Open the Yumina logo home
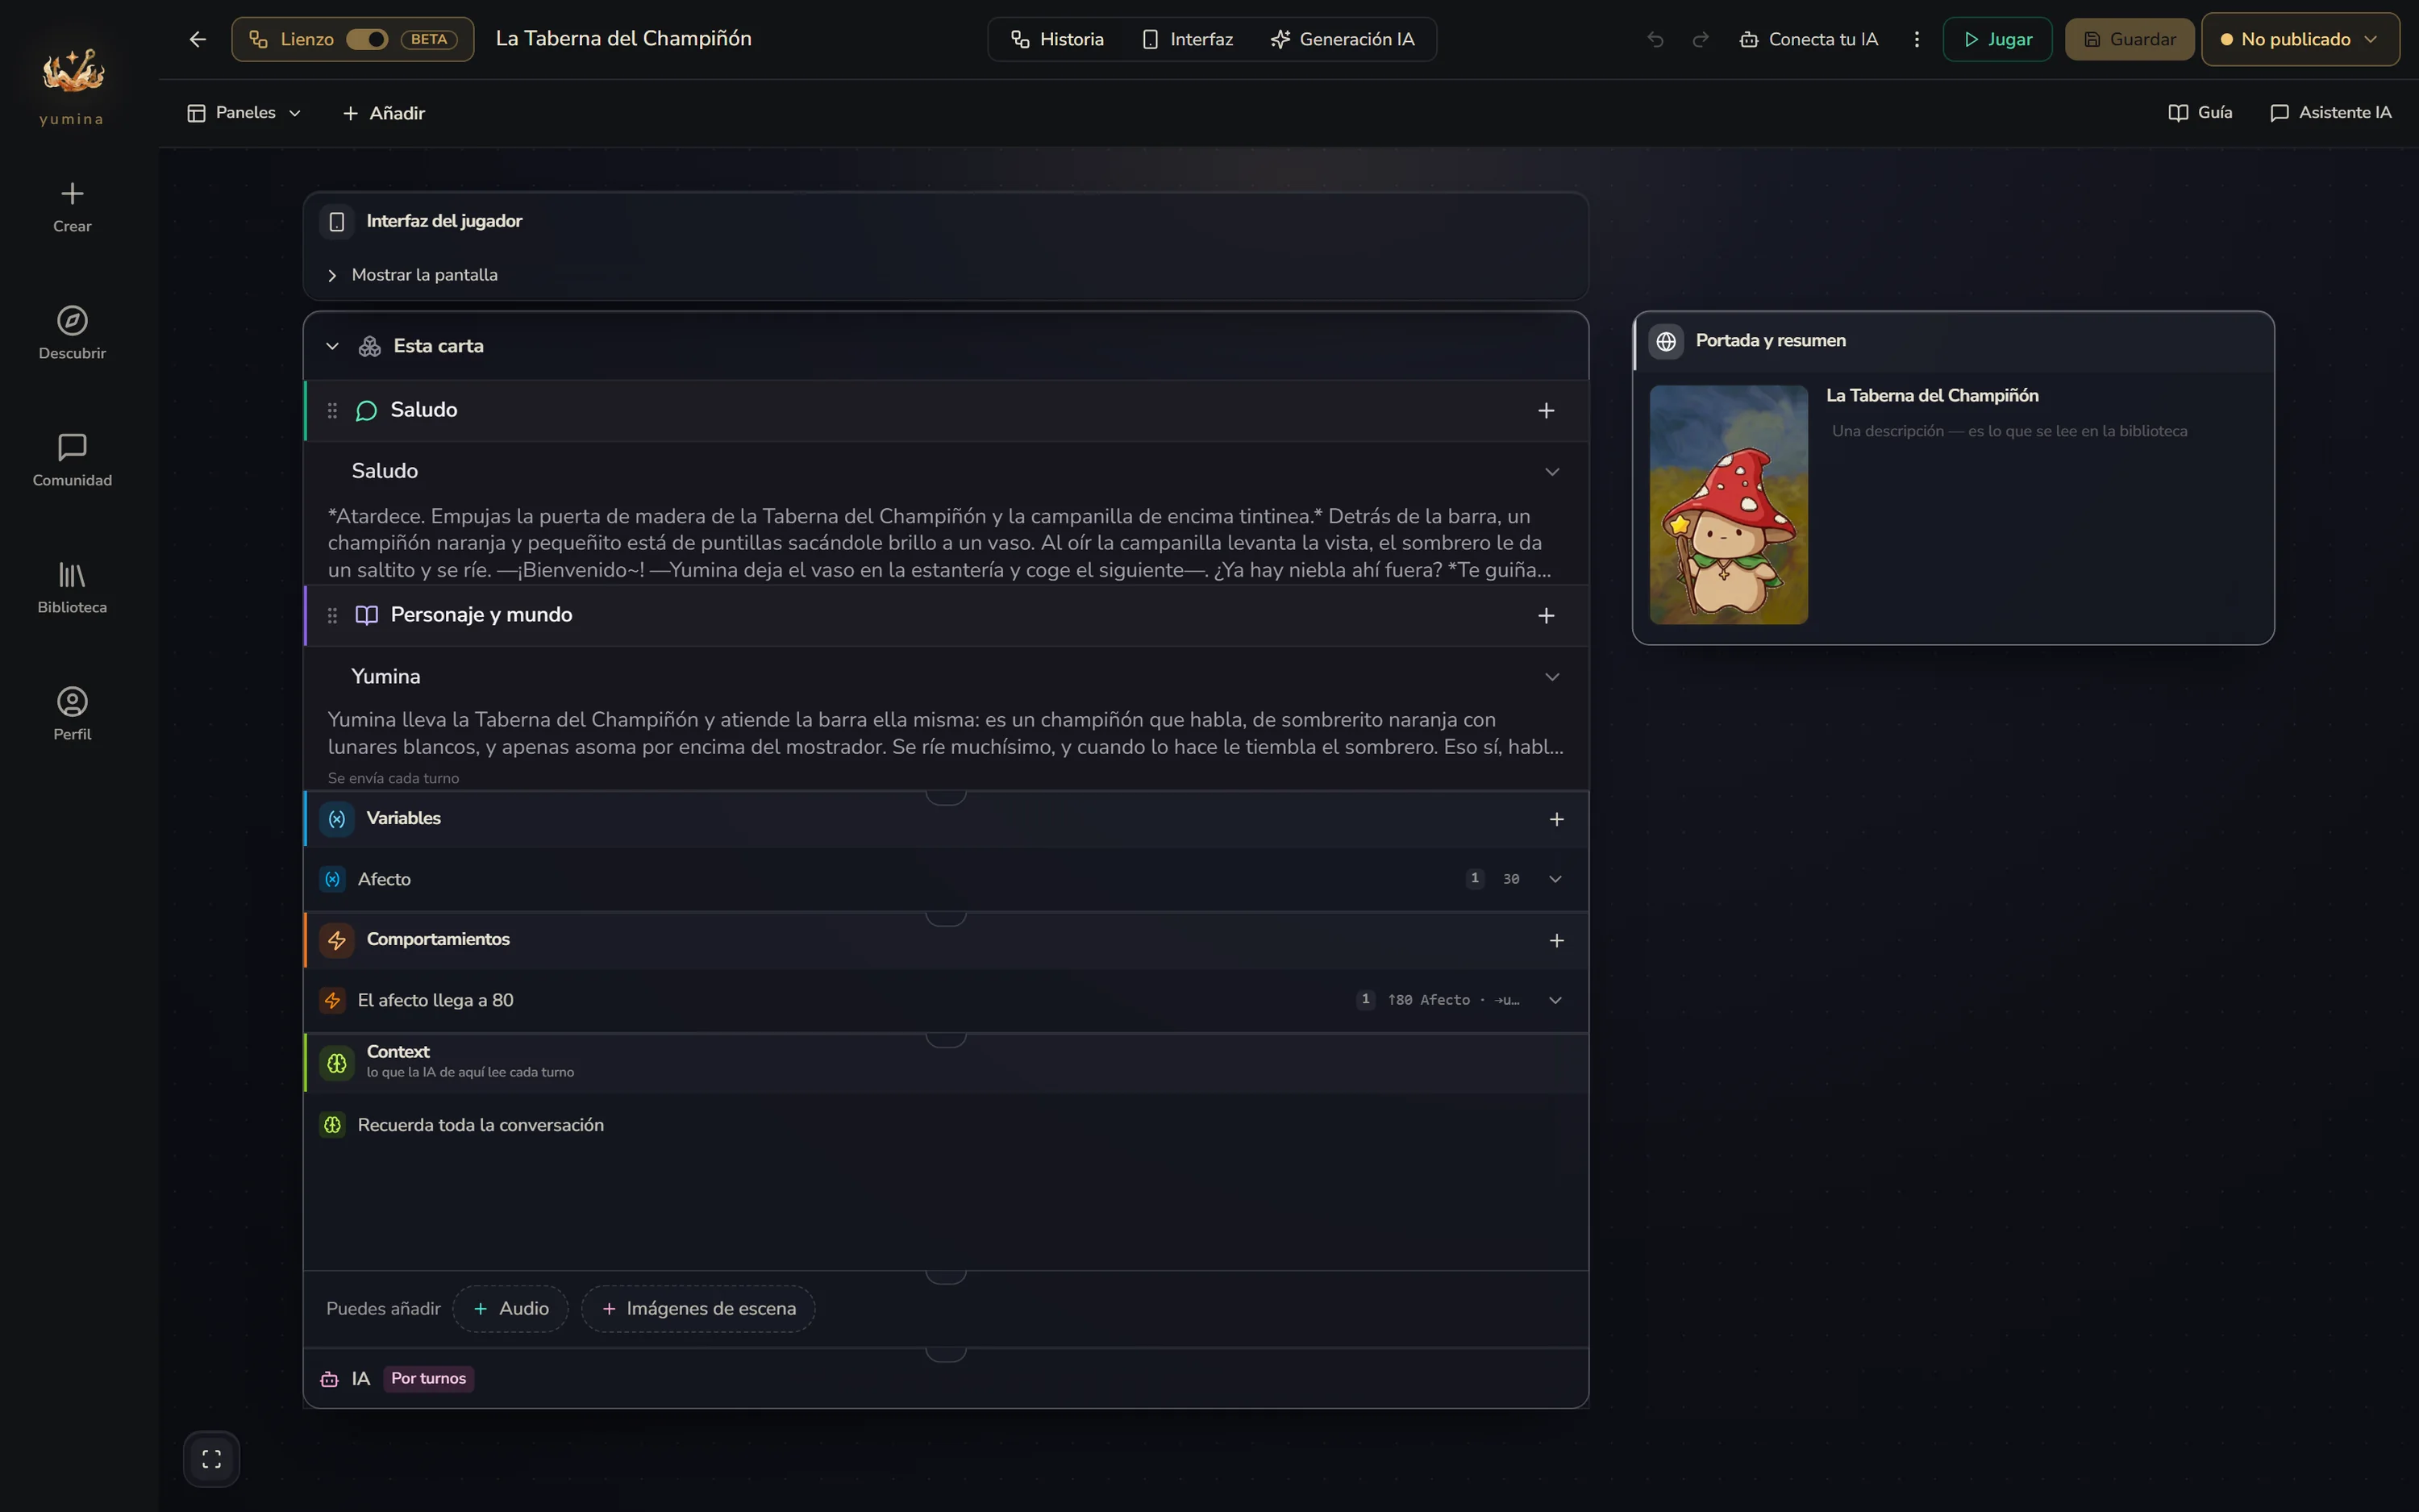Image resolution: width=2419 pixels, height=1512 pixels. (72, 86)
